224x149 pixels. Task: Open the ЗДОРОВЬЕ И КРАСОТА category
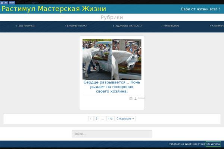pyautogui.click(x=128, y=26)
